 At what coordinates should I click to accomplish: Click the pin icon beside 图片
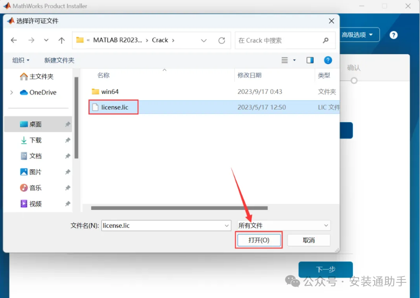(68, 172)
